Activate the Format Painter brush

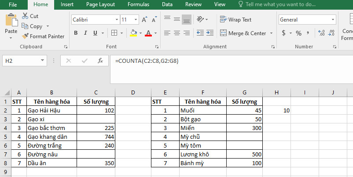tap(25, 36)
